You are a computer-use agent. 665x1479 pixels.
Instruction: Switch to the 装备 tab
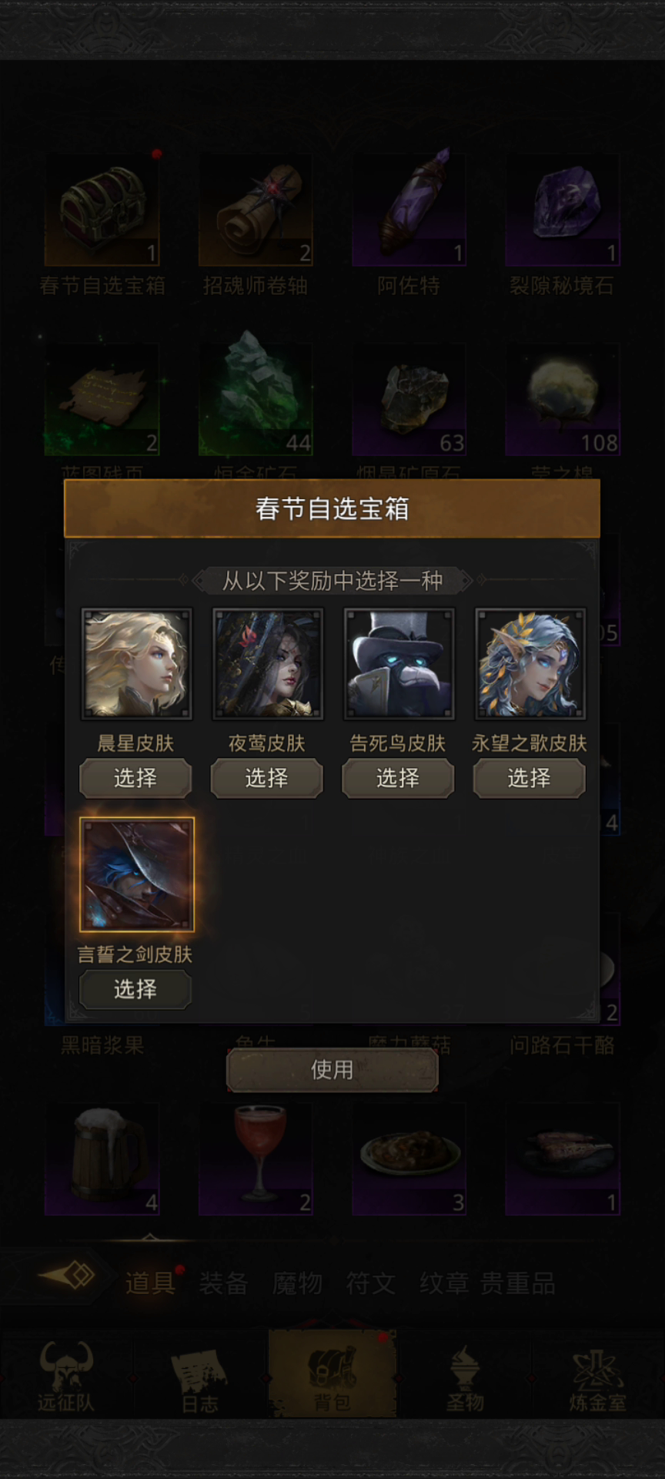click(223, 1283)
